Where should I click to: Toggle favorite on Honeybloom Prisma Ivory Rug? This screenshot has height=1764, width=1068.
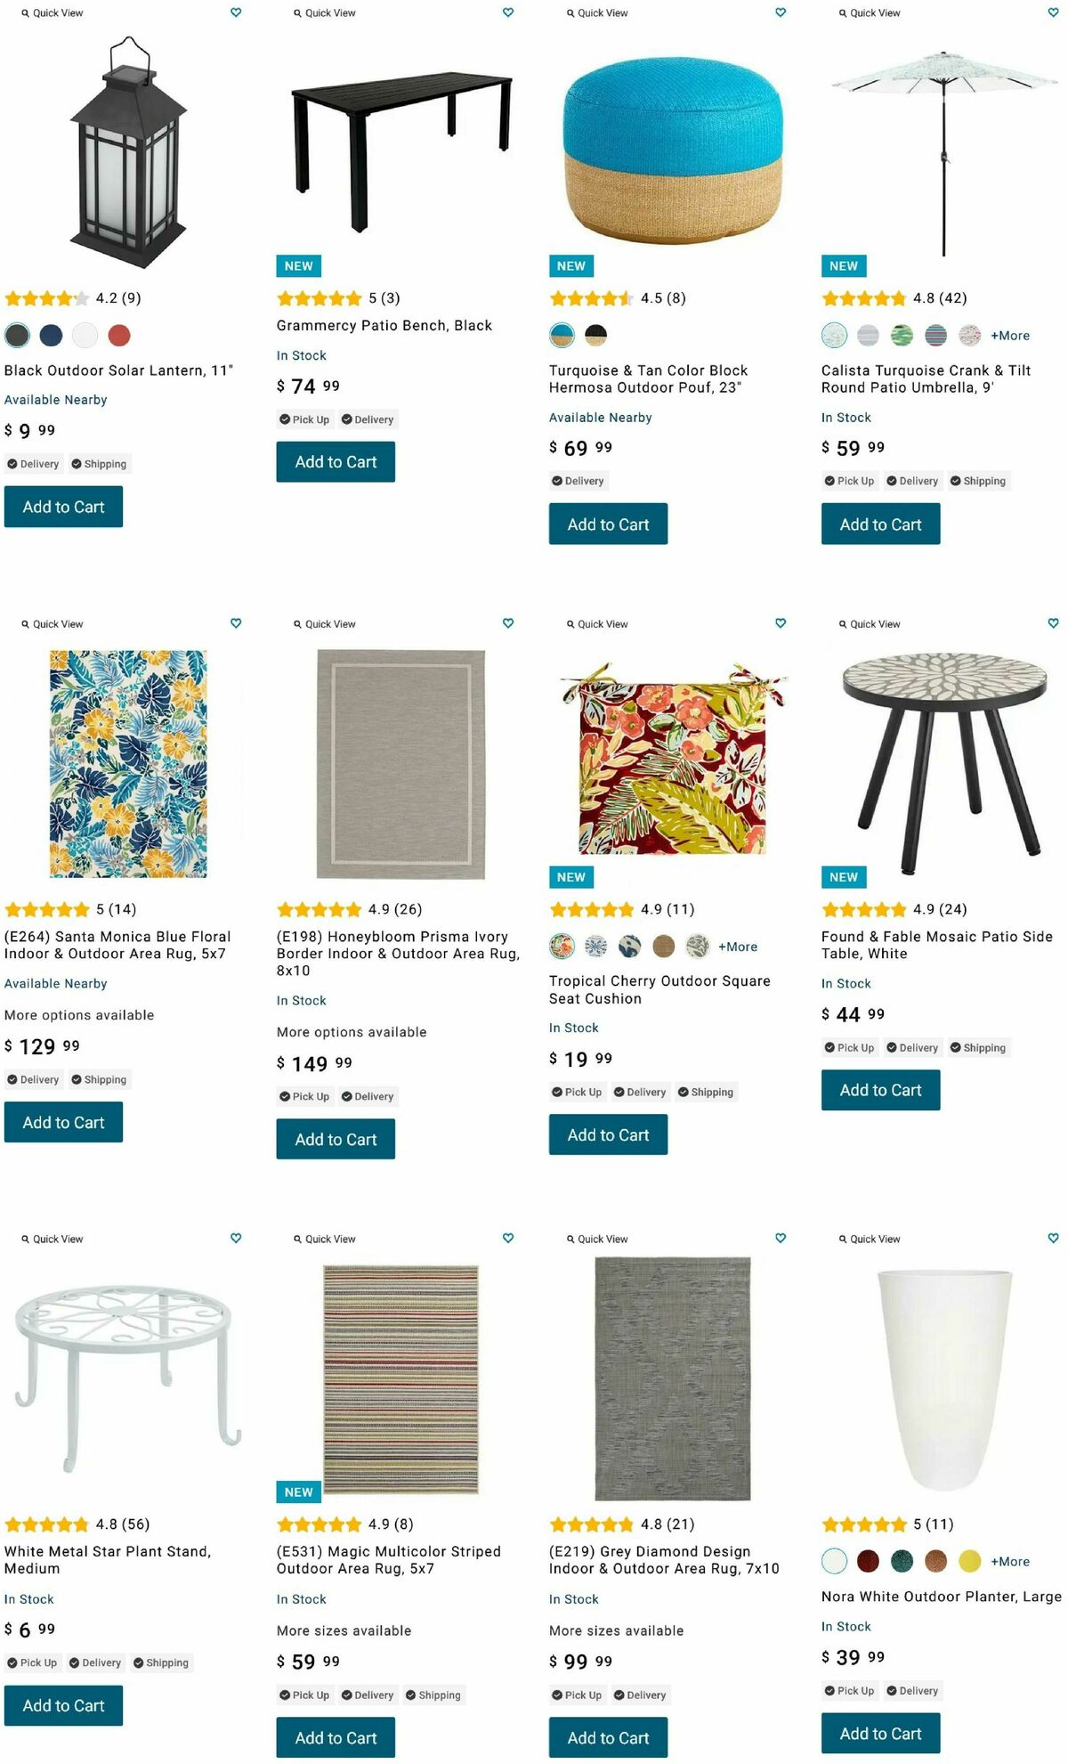(x=508, y=623)
